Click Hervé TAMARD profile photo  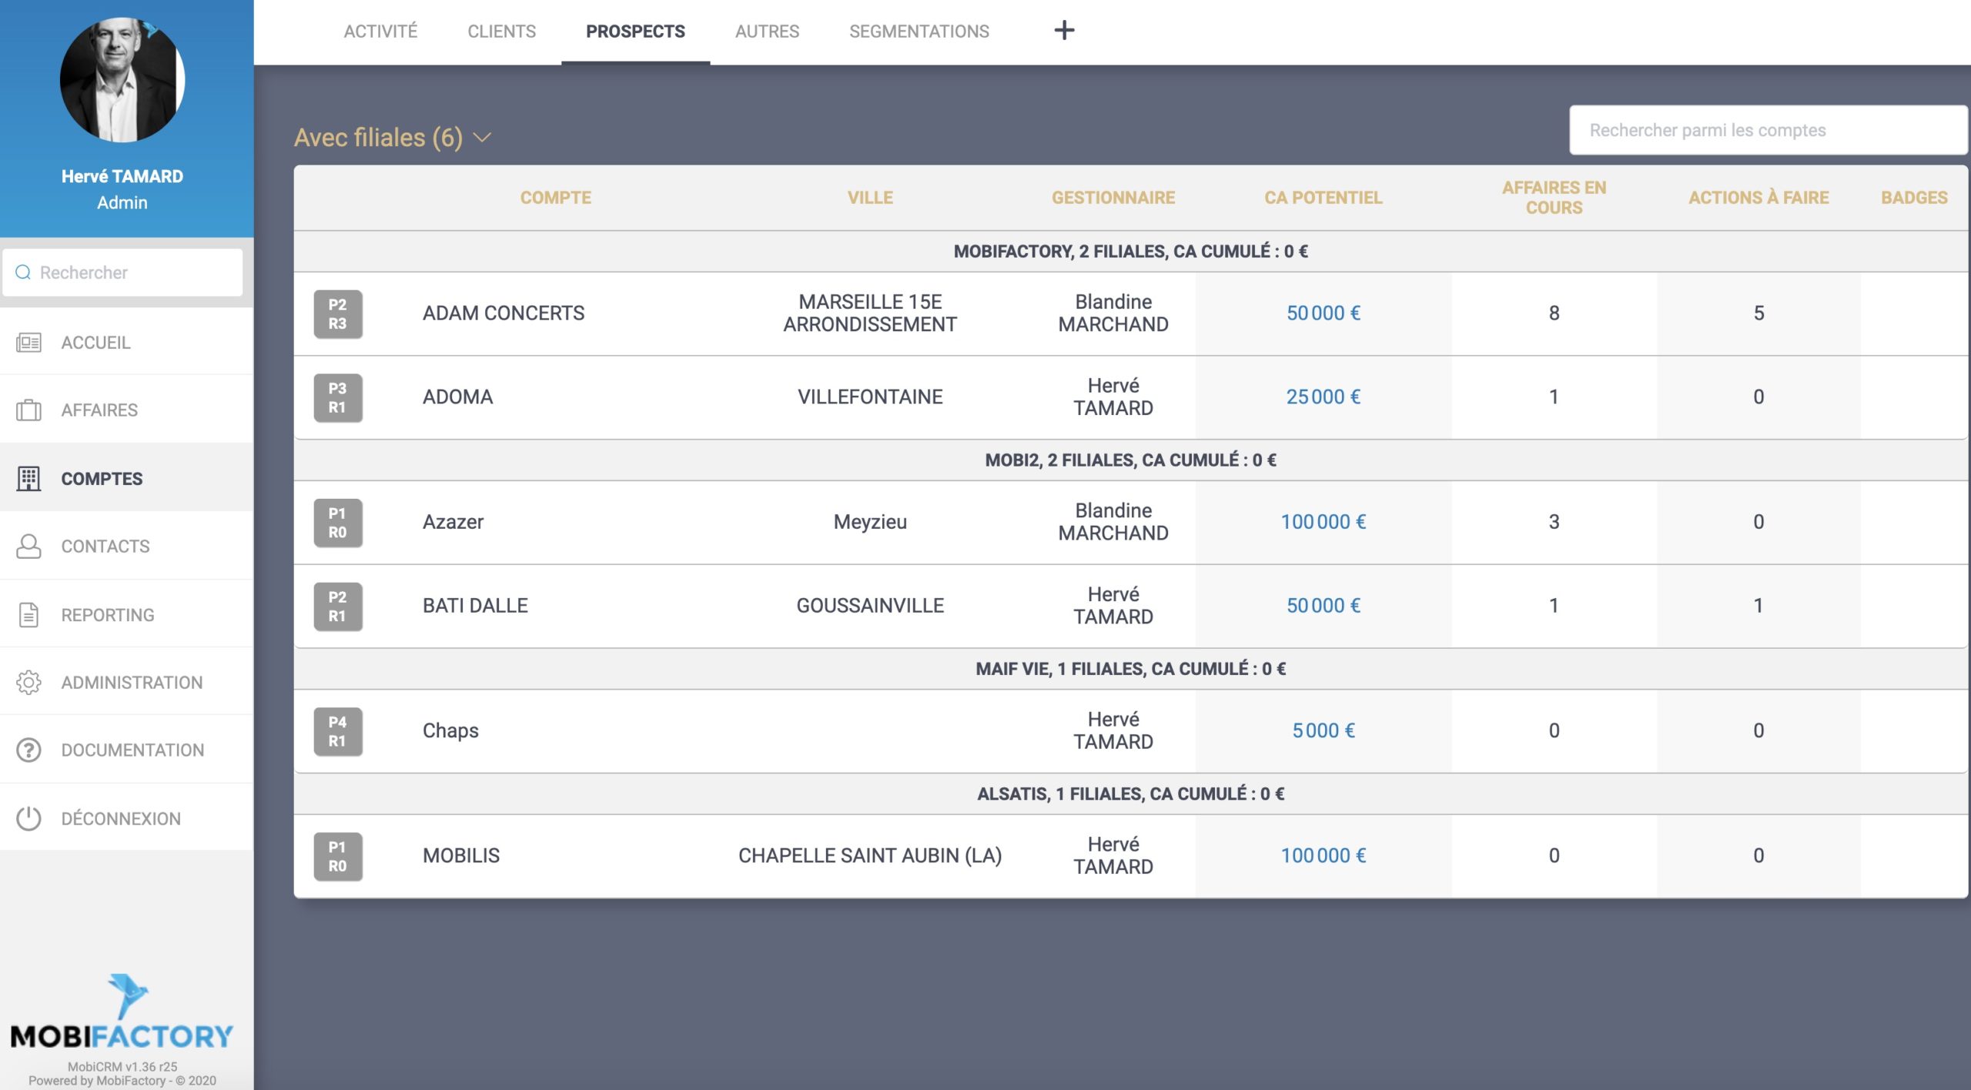122,80
